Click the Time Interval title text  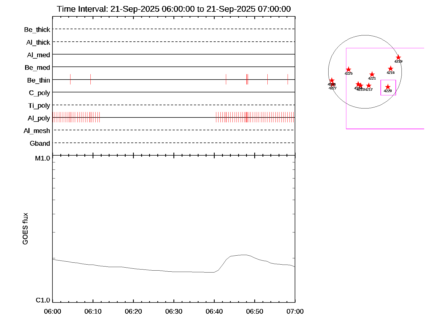(x=174, y=9)
